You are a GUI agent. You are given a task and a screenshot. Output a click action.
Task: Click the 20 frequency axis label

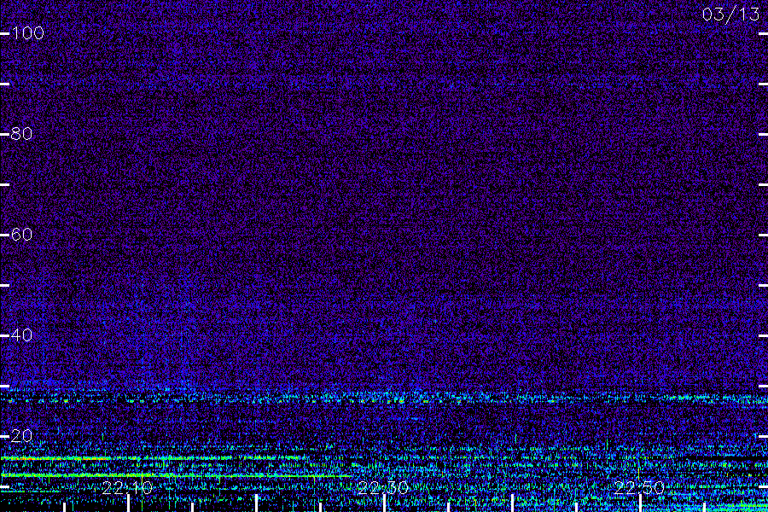21,436
